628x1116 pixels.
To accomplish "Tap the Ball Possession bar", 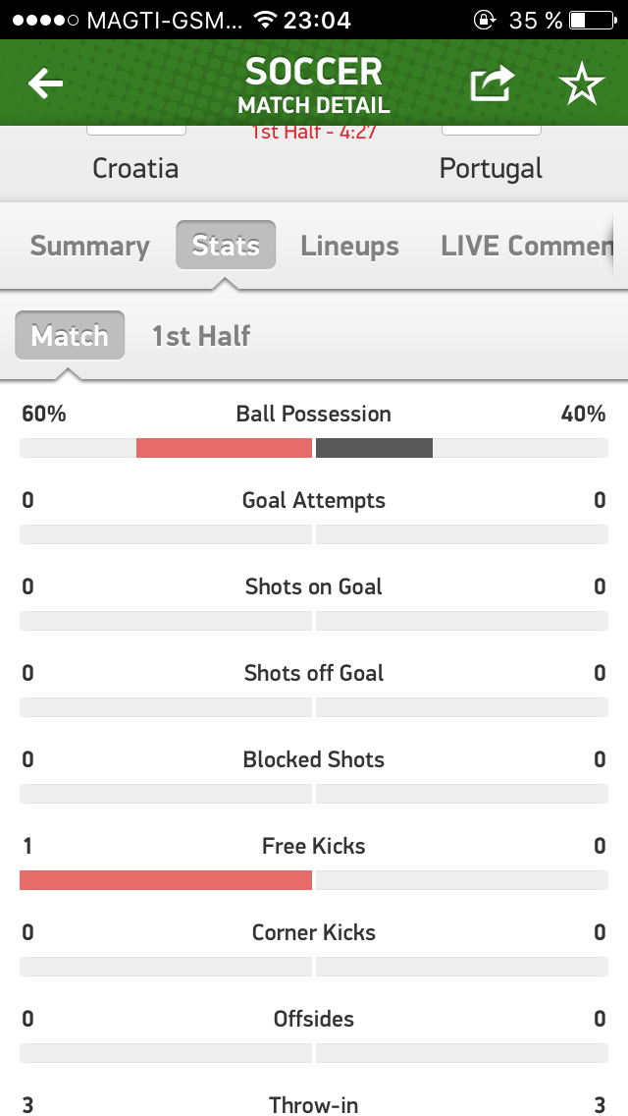I will point(314,448).
